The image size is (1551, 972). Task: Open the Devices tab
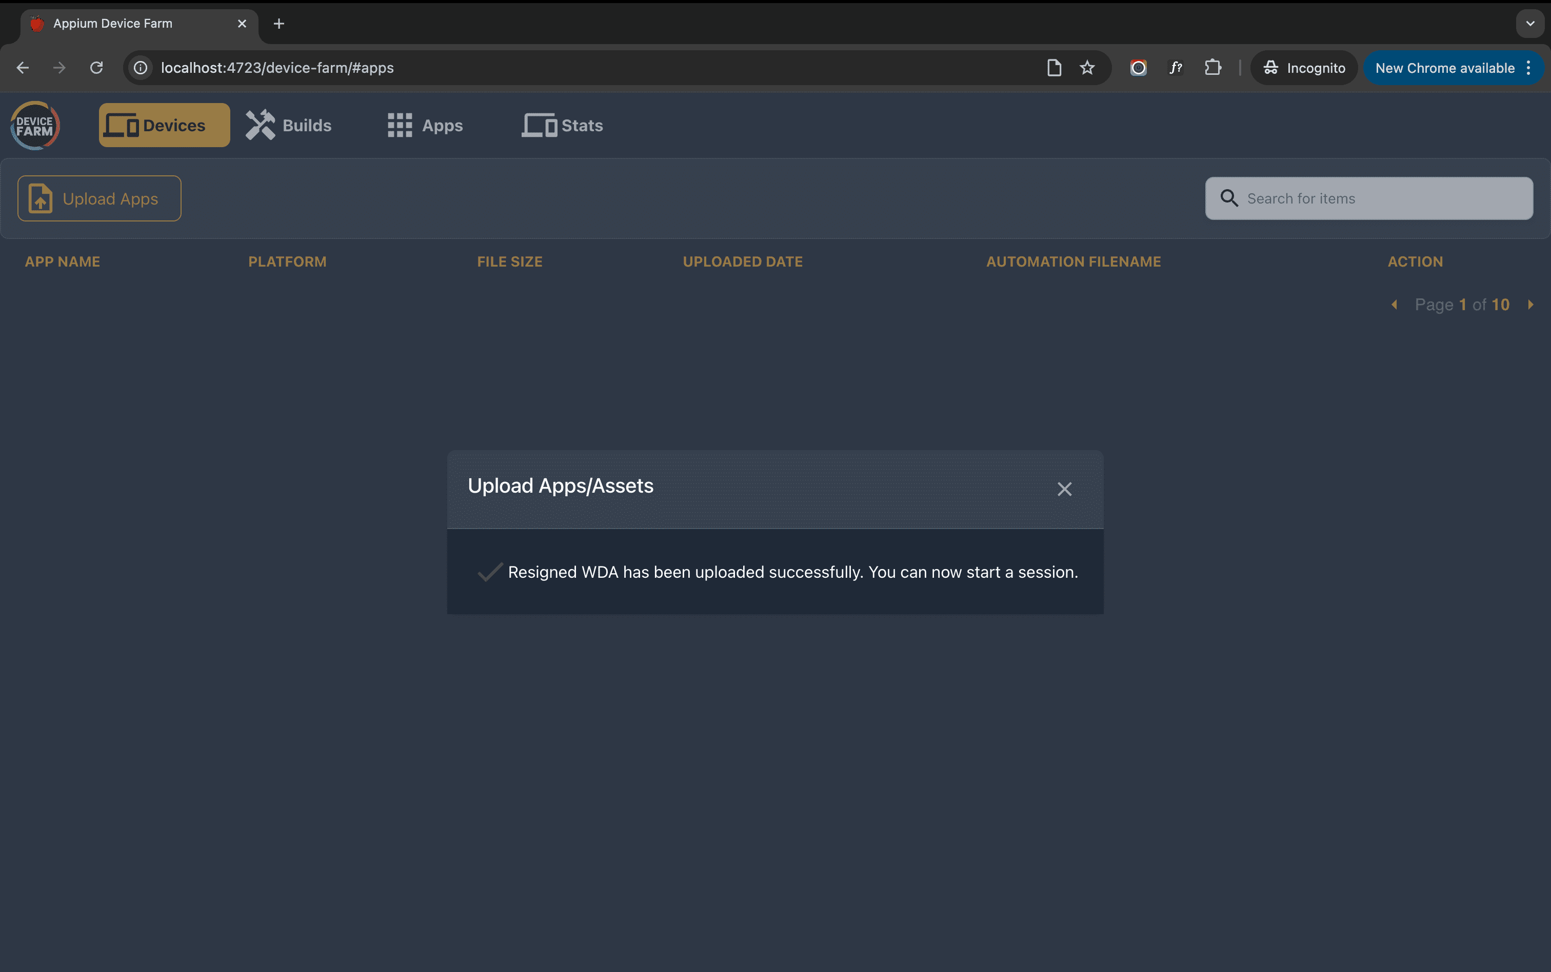click(164, 126)
